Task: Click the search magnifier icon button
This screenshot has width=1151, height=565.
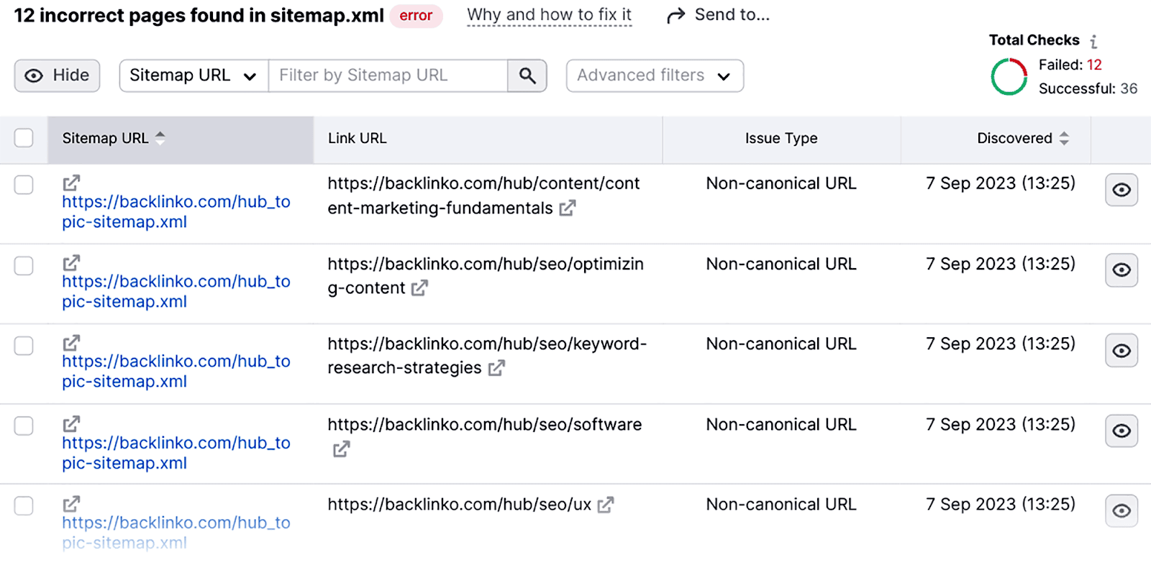Action: tap(527, 75)
